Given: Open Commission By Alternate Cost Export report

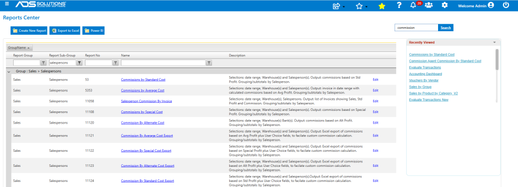Looking at the screenshot, I should coord(148,166).
